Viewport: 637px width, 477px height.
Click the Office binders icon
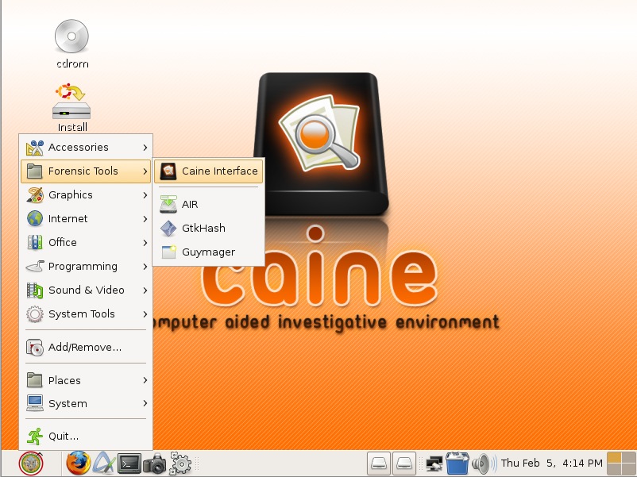(x=35, y=242)
